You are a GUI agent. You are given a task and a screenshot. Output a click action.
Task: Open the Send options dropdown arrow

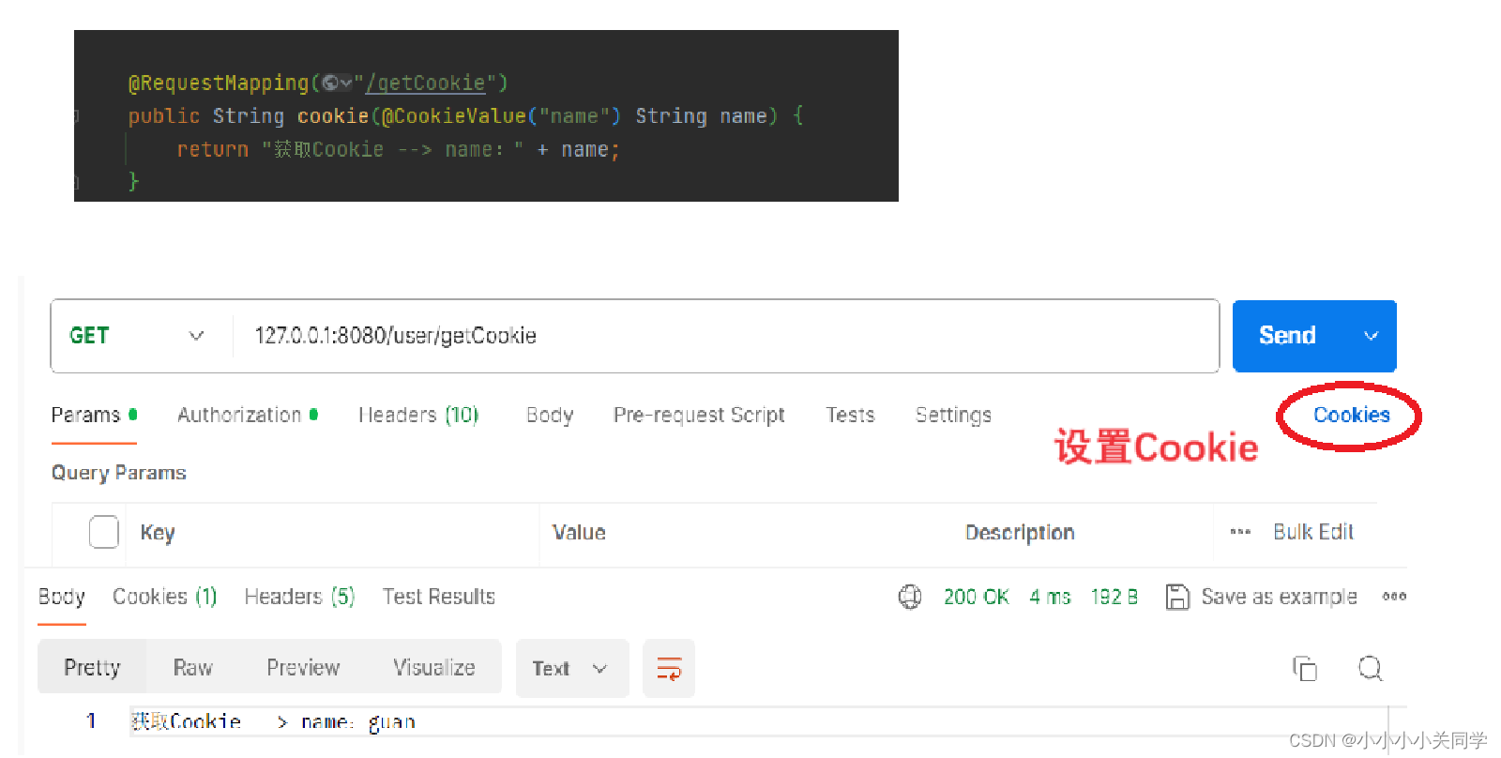pyautogui.click(x=1371, y=336)
